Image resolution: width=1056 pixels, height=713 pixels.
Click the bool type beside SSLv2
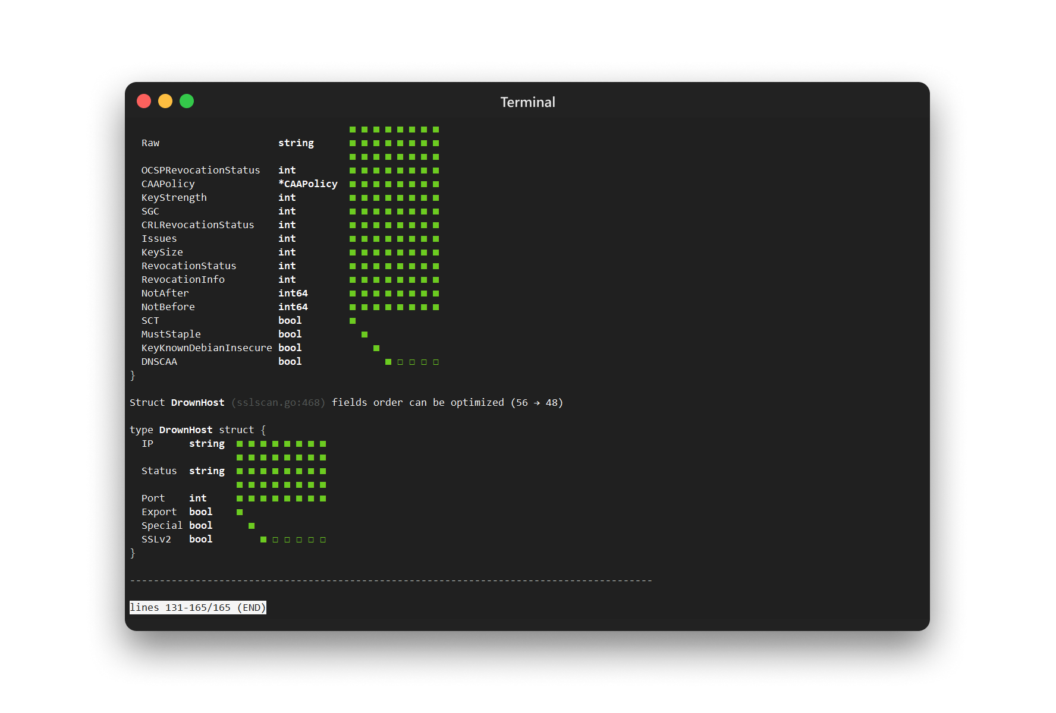[x=201, y=540]
